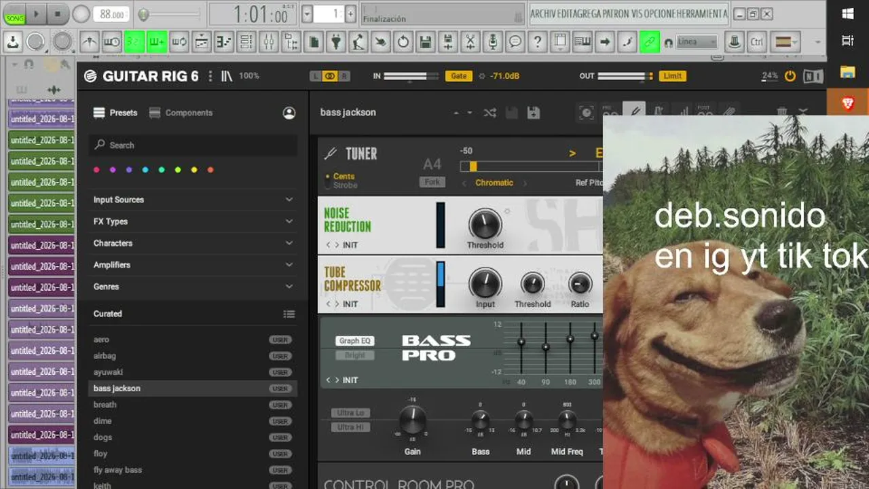Expand the Characters filter
Screen dimensions: 869x489
[x=193, y=243]
